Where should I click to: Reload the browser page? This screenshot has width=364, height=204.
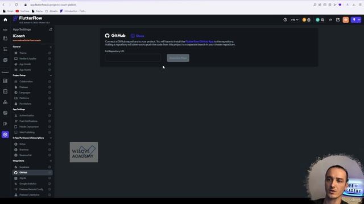[x=16, y=5]
